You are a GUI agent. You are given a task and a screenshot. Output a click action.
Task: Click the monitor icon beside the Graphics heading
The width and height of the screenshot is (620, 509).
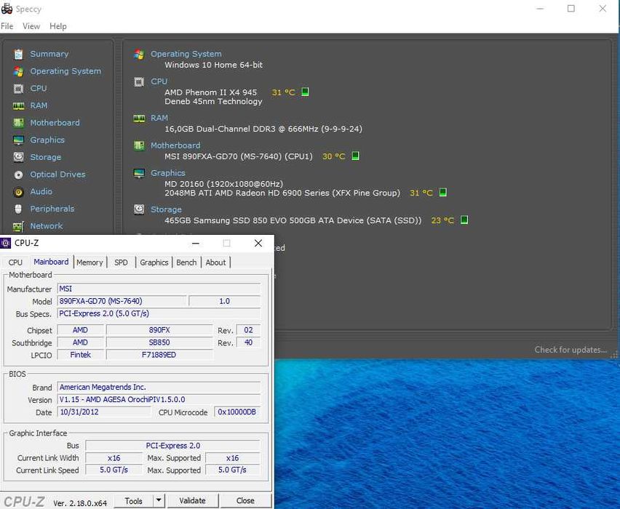point(139,173)
